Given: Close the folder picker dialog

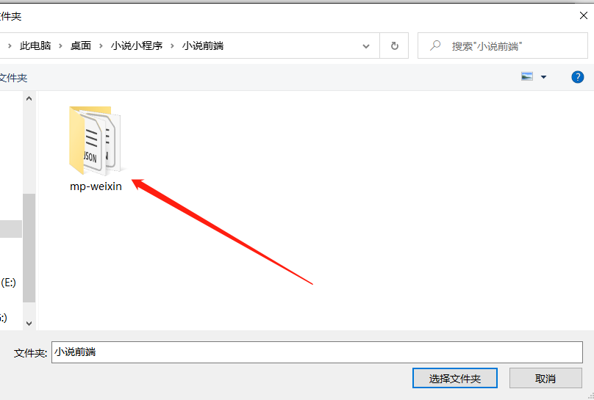Looking at the screenshot, I should tap(584, 16).
